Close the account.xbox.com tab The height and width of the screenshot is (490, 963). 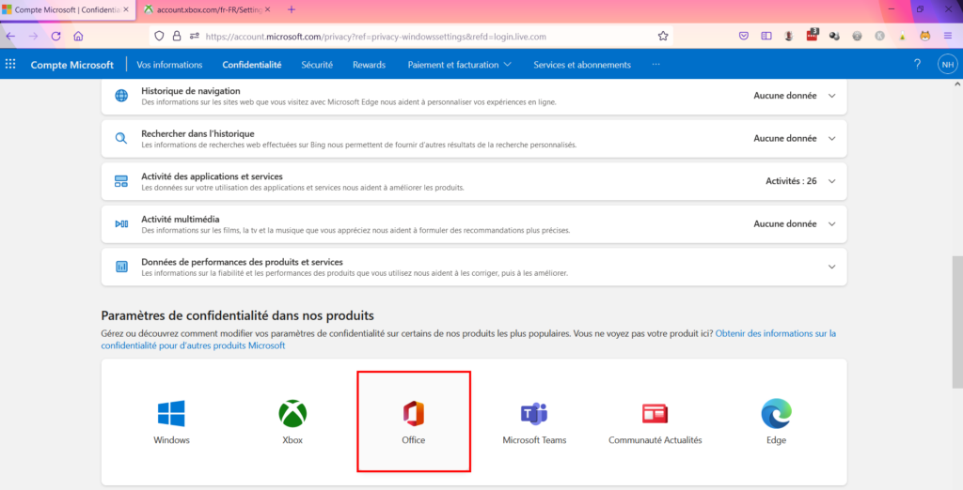tap(267, 9)
